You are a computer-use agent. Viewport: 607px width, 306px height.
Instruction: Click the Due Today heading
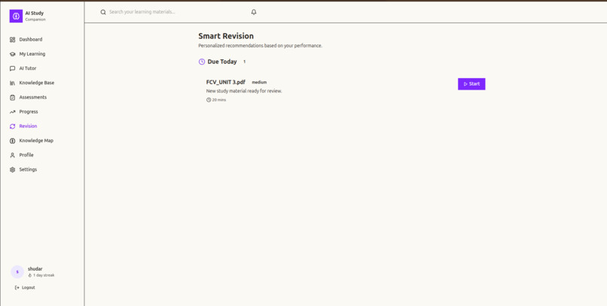[x=222, y=62]
